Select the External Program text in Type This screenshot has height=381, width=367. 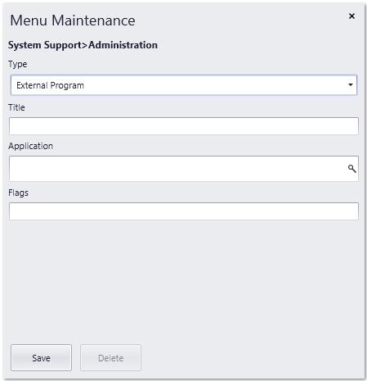point(50,85)
